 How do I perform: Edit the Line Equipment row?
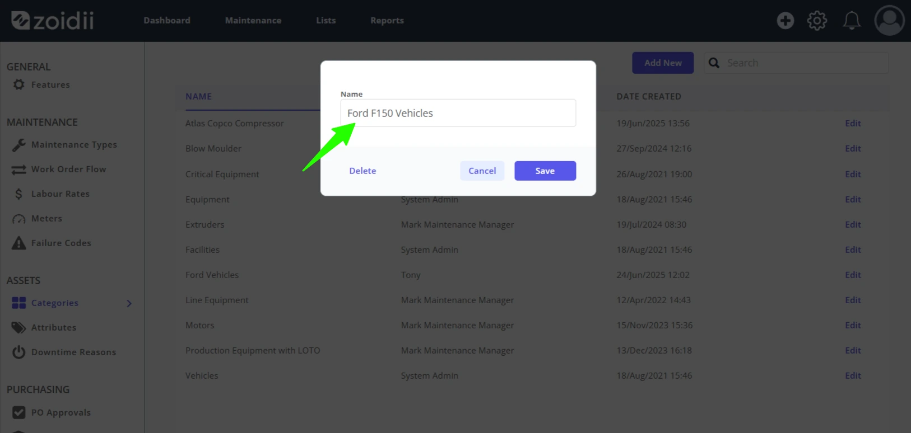pos(853,300)
